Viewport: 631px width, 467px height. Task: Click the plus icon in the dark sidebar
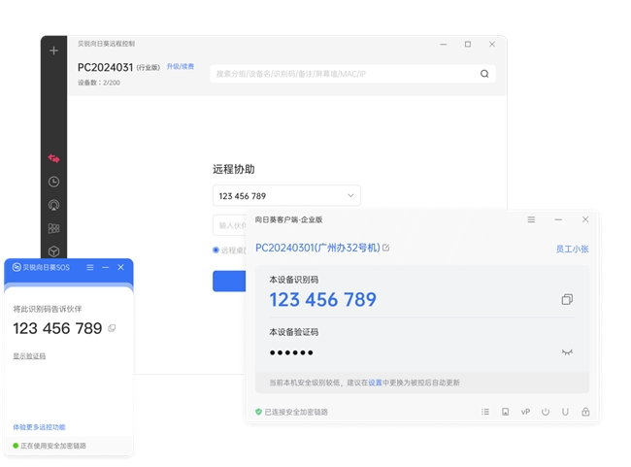(x=53, y=50)
